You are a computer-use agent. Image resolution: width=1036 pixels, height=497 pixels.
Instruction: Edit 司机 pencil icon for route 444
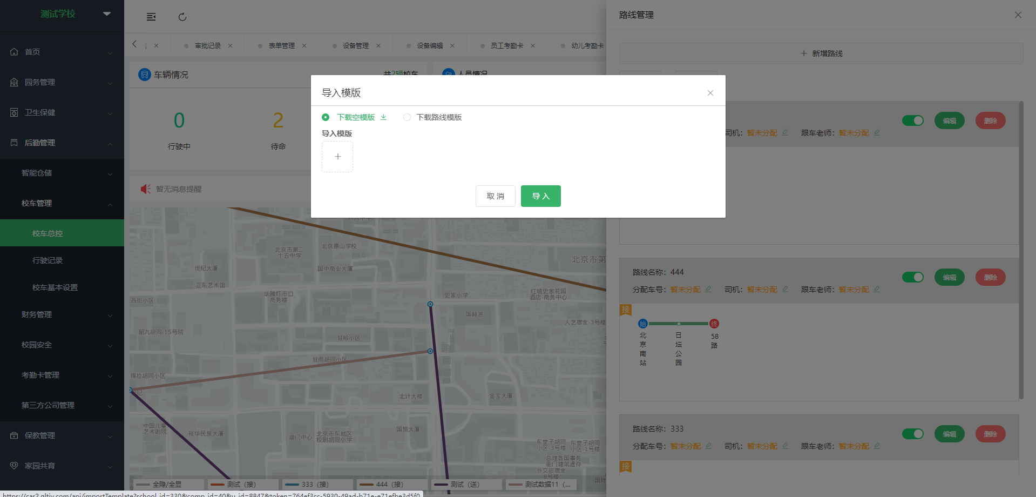[x=785, y=289]
